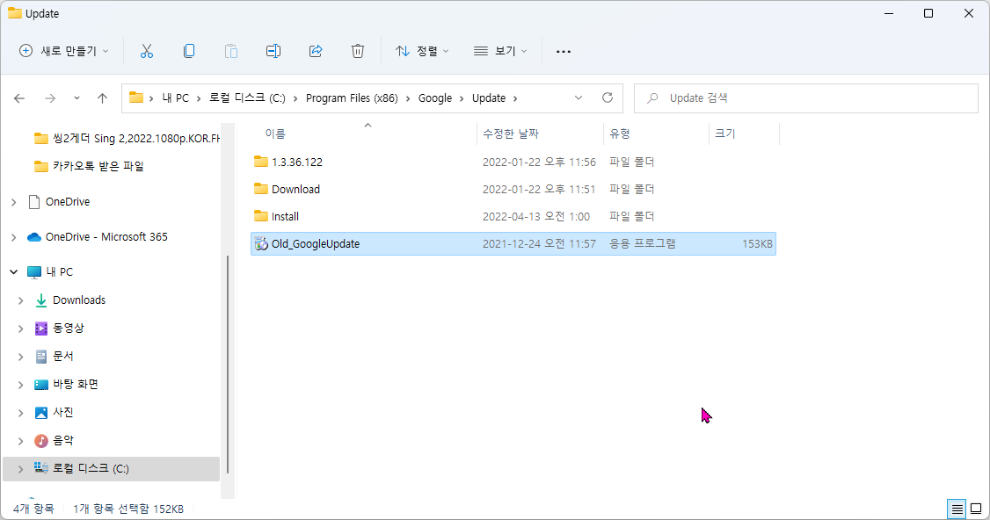Click date 2022-01-22 오후 11:56
Viewport: 990px width, 520px height.
click(x=539, y=162)
